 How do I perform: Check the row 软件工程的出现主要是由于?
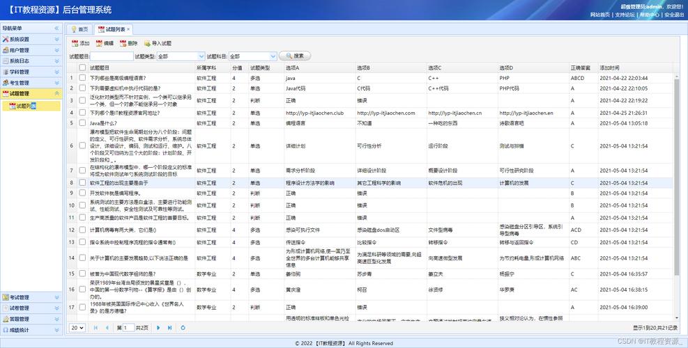click(x=82, y=183)
